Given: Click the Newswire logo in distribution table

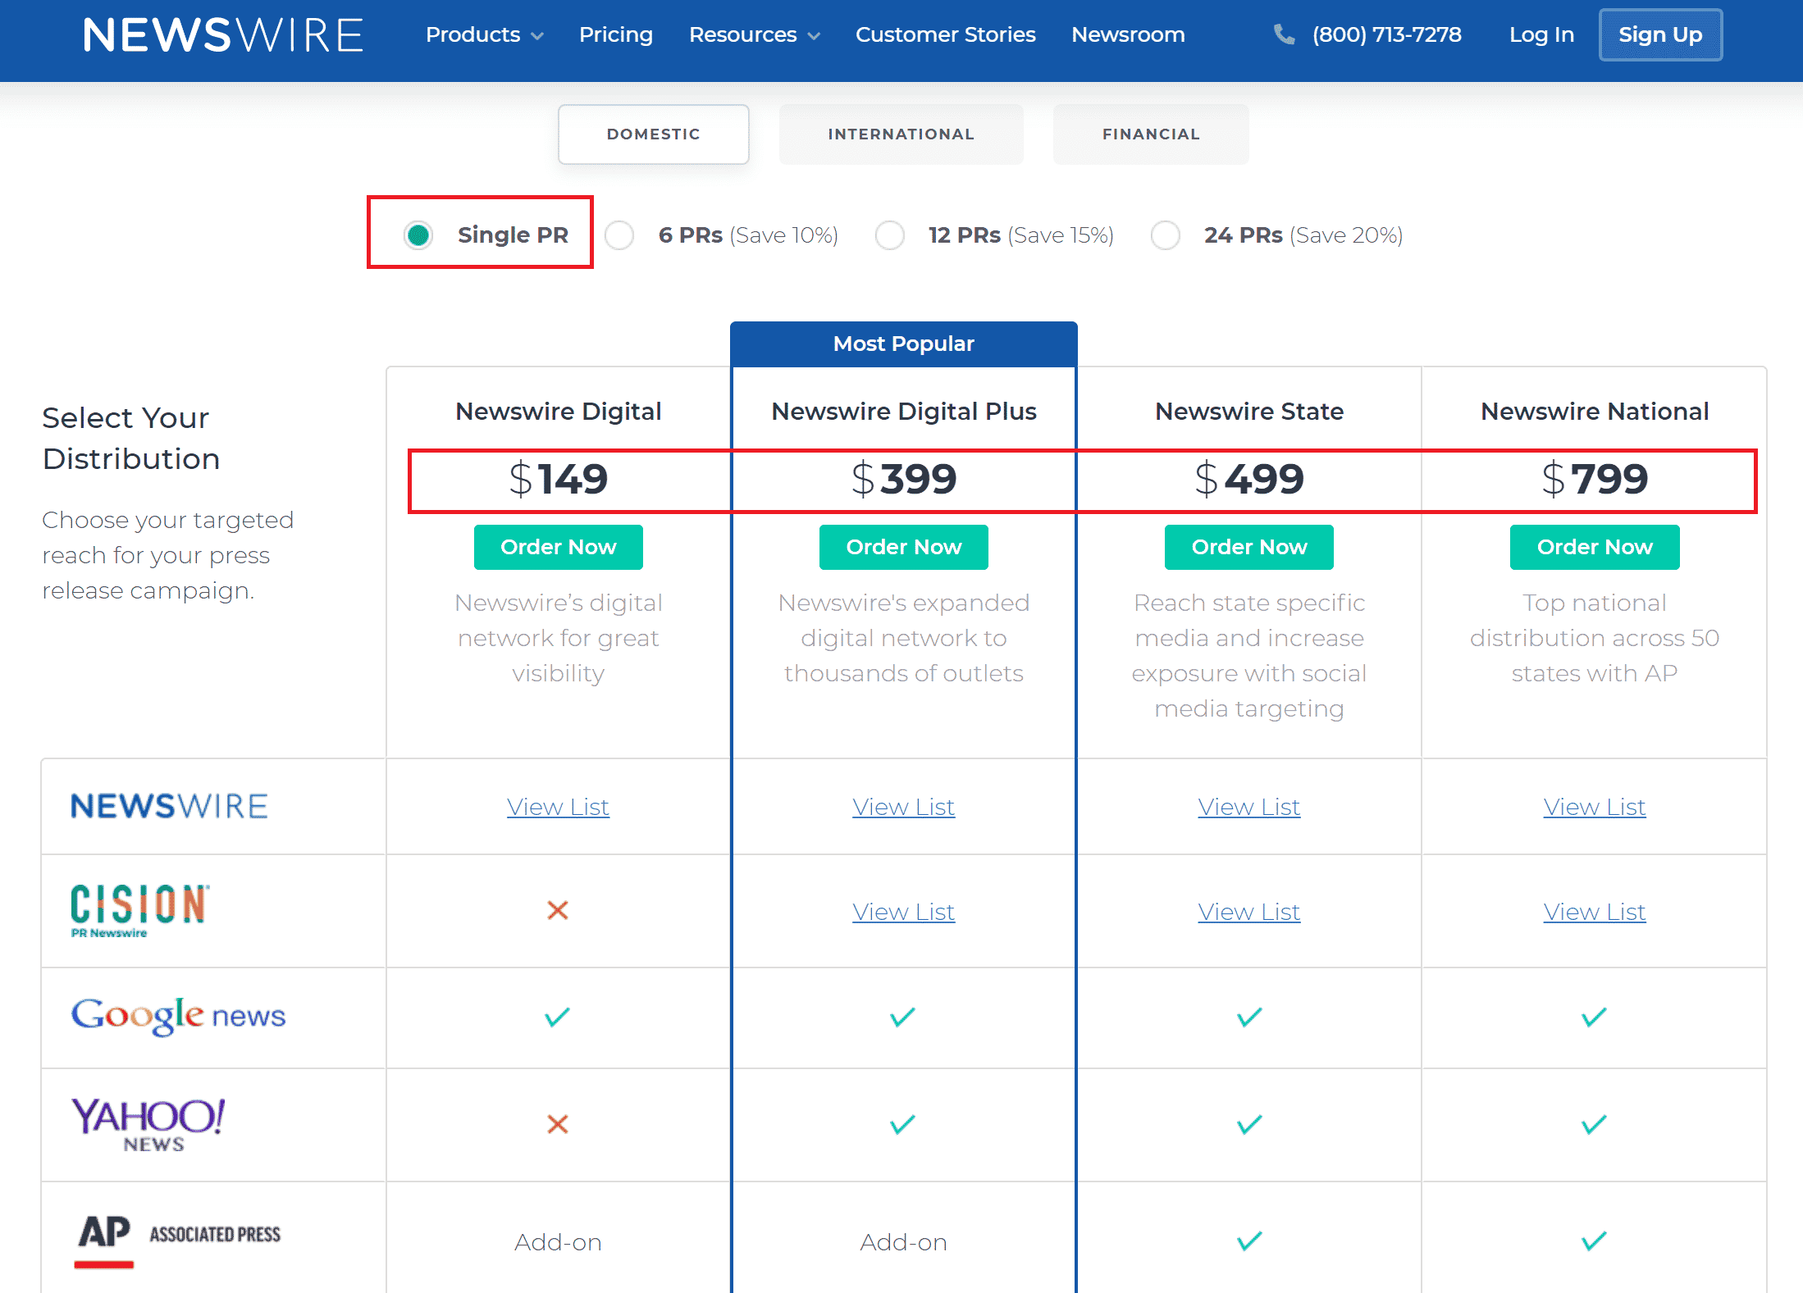Looking at the screenshot, I should (x=169, y=806).
